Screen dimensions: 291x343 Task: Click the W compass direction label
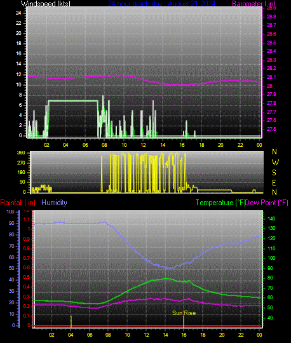point(275,163)
